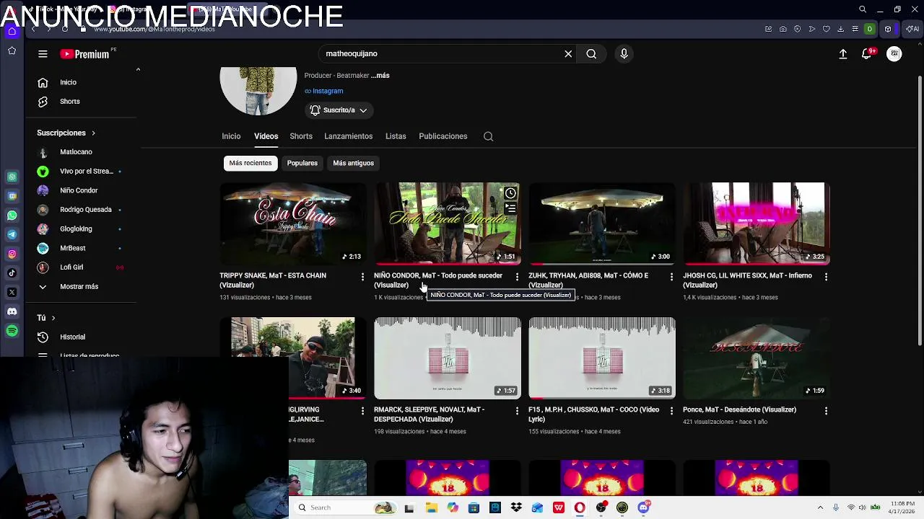The image size is (924, 519).
Task: Open options menu for CÓMO E video
Action: point(671,276)
